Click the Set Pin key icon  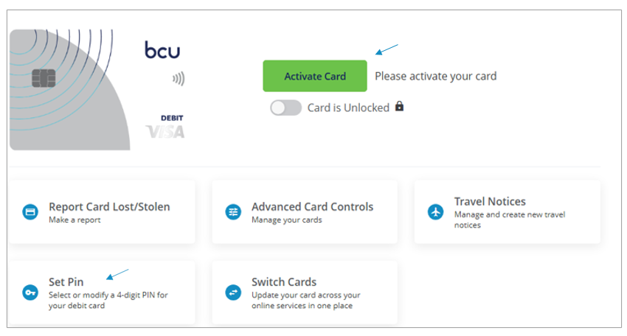30,293
